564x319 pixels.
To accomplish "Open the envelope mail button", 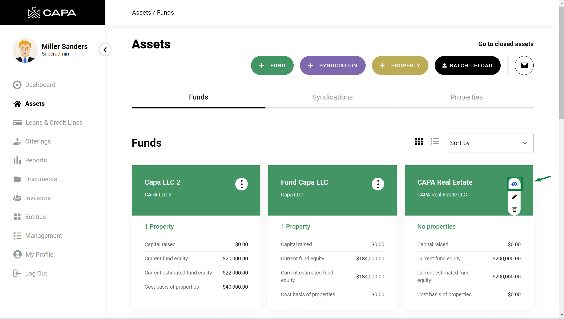I will (524, 65).
